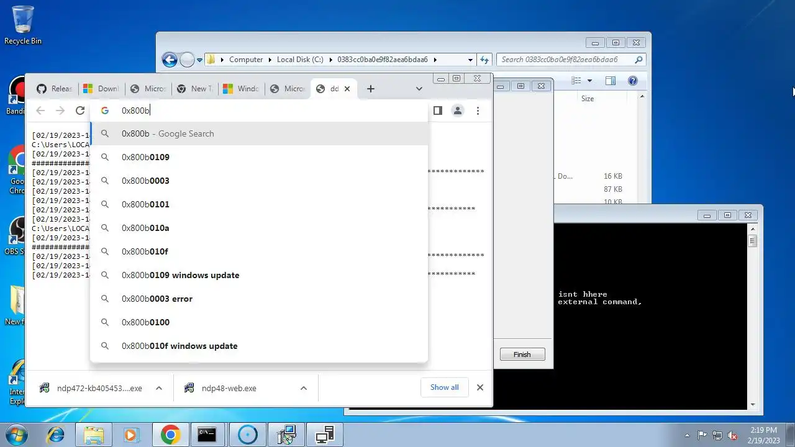Image resolution: width=795 pixels, height=447 pixels.
Task: Select the 0x800b0109 suggestion
Action: point(259,157)
